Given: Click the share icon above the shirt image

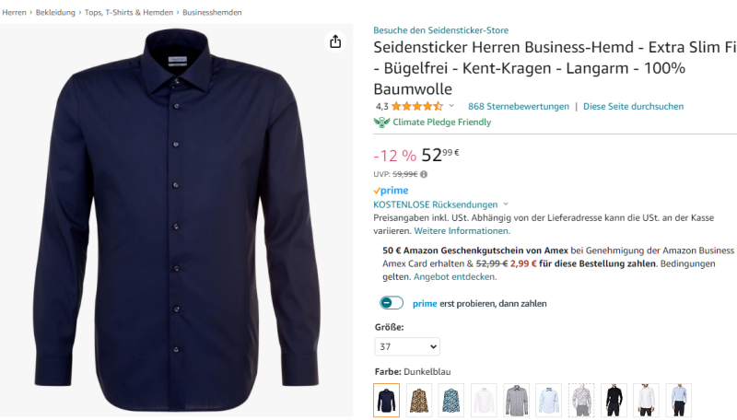Looking at the screenshot, I should 335,41.
